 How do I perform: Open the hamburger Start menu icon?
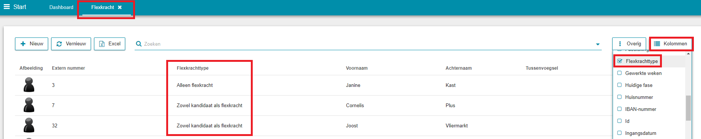click(7, 7)
